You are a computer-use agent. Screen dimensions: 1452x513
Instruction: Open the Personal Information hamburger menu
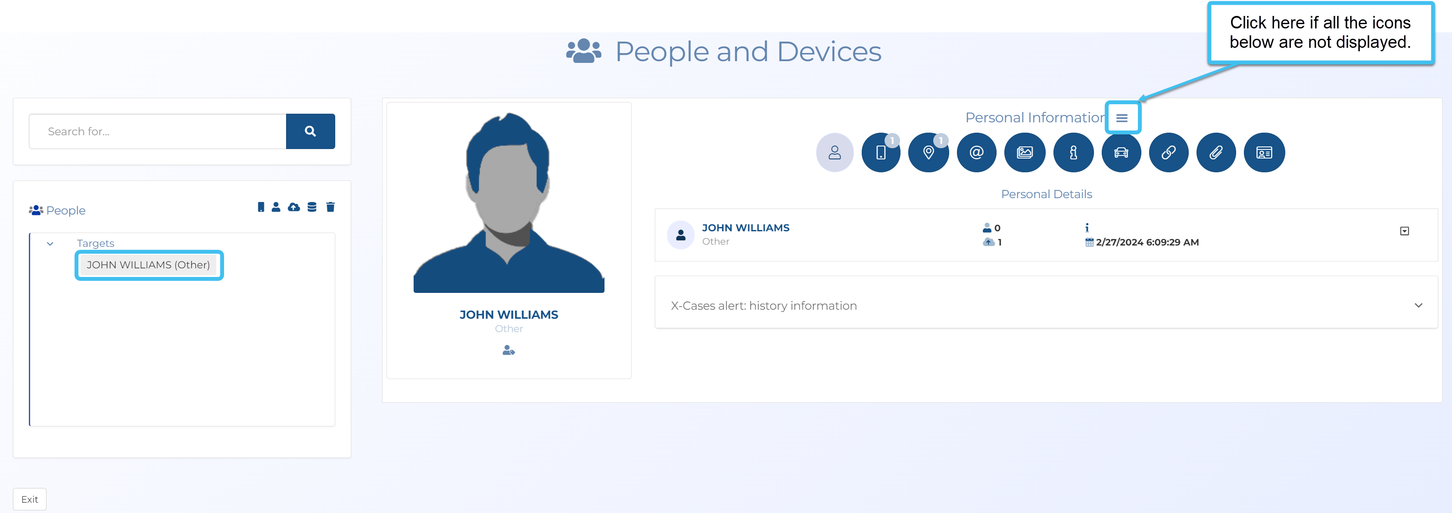pos(1122,118)
